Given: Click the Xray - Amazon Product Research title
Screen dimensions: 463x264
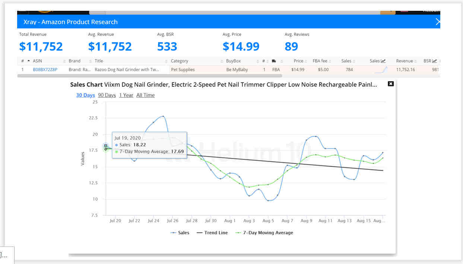Looking at the screenshot, I should pos(70,22).
